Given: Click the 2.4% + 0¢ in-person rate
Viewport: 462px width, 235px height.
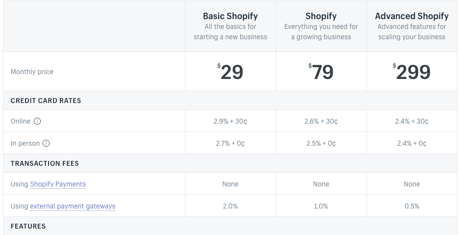Looking at the screenshot, I should (411, 143).
